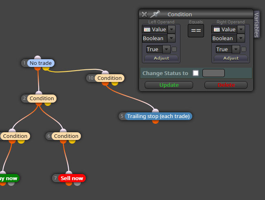Click gray output connector under Buy now
This screenshot has height=200, width=265.
(11, 184)
